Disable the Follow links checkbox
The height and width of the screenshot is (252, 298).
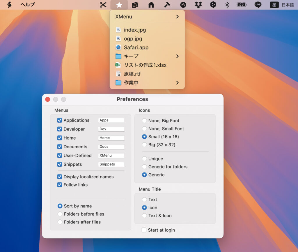pos(59,185)
